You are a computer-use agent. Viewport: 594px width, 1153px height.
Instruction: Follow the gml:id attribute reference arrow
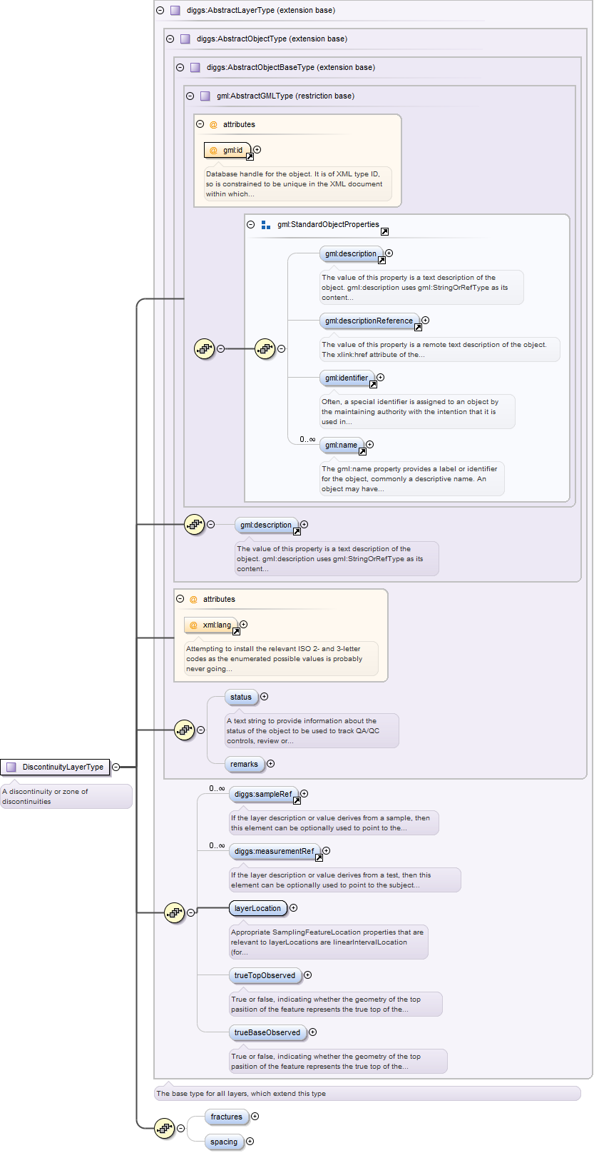click(250, 156)
